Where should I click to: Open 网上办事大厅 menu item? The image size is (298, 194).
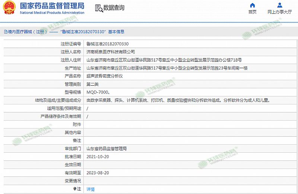point(279,12)
